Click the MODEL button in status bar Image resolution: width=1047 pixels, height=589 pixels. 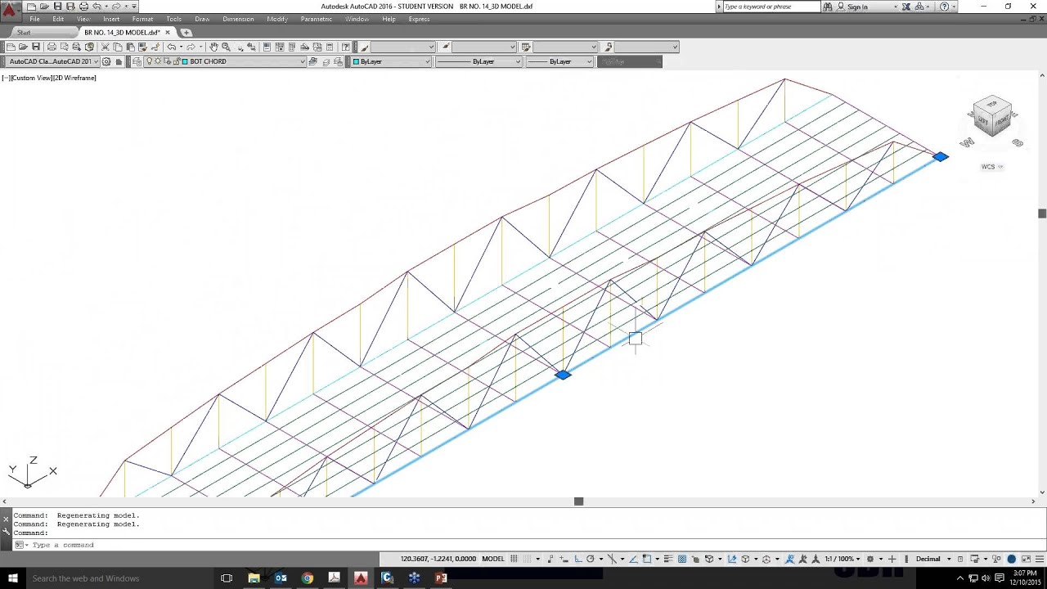493,559
